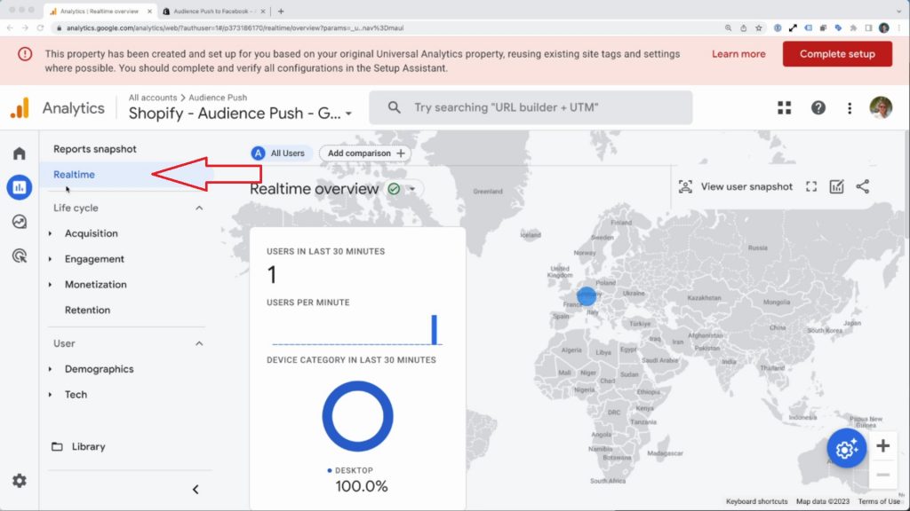Collapse the Life cycle section
Image resolution: width=910 pixels, height=511 pixels.
[x=199, y=208]
